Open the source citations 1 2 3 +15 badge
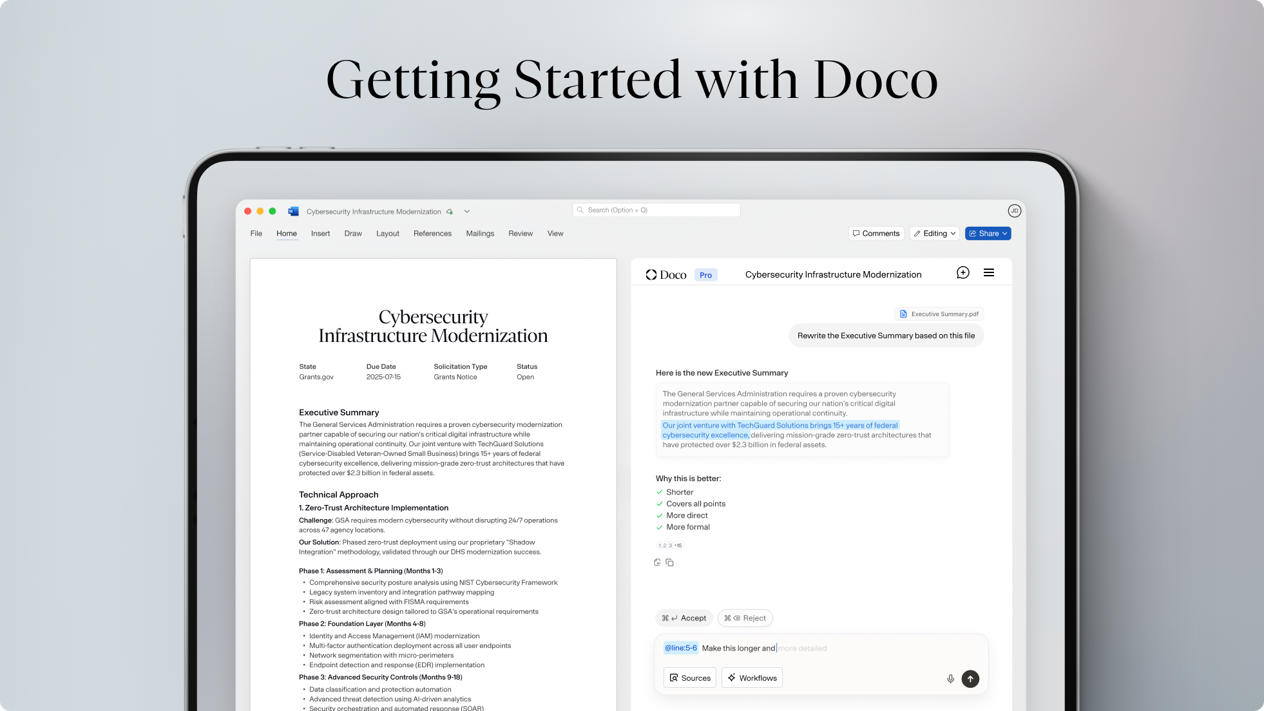 coord(670,545)
